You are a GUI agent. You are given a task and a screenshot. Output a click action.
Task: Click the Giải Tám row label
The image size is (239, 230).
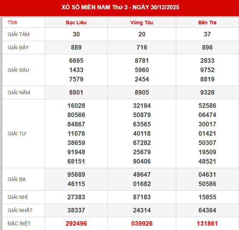tap(18, 34)
